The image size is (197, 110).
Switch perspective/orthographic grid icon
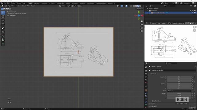pyautogui.click(x=142, y=31)
